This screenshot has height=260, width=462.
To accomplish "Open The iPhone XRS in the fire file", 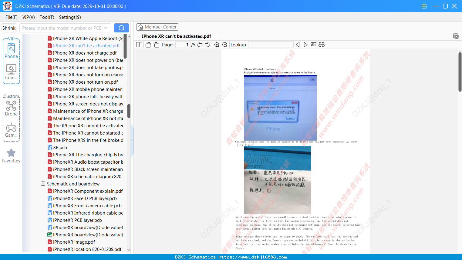I will point(86,140).
